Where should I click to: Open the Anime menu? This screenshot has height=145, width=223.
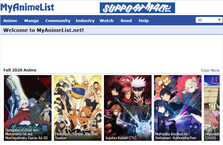tap(10, 20)
